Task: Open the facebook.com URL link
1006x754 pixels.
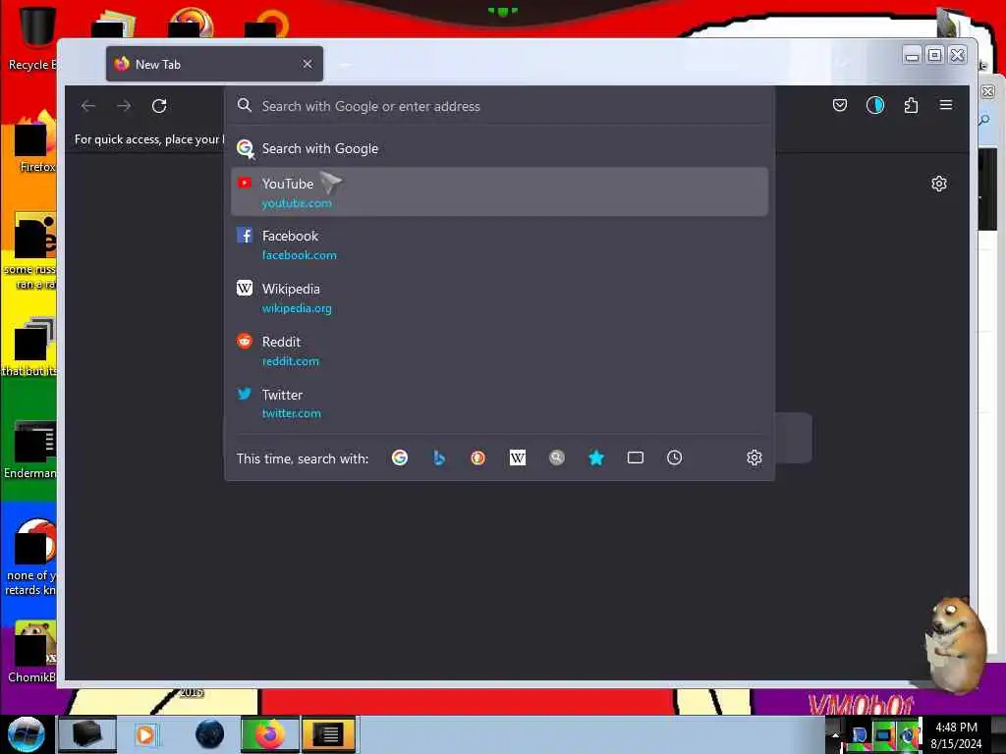Action: coord(299,255)
